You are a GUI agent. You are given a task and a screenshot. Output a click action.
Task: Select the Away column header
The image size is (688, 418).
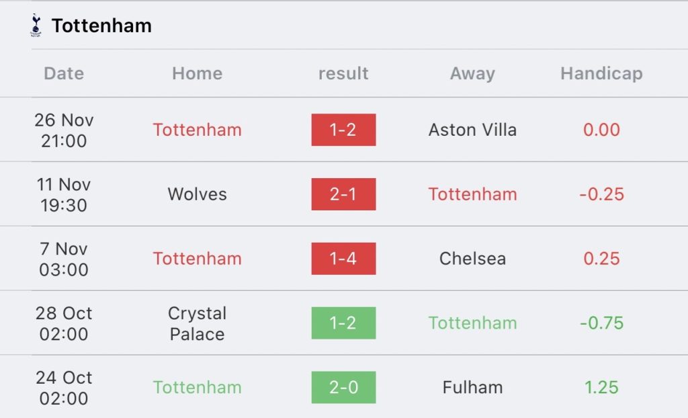[x=472, y=73]
